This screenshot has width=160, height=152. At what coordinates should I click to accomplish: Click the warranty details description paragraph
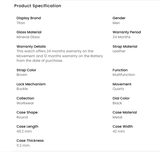(60, 56)
